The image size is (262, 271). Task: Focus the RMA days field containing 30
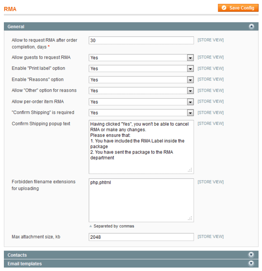(x=141, y=40)
